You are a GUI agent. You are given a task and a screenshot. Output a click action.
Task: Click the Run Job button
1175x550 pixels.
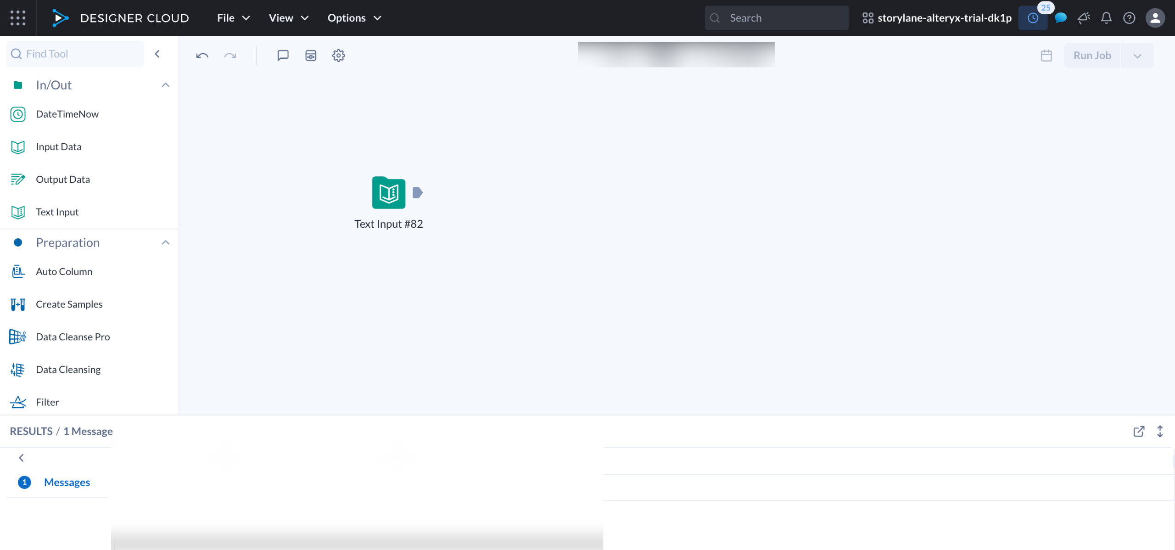click(x=1092, y=56)
